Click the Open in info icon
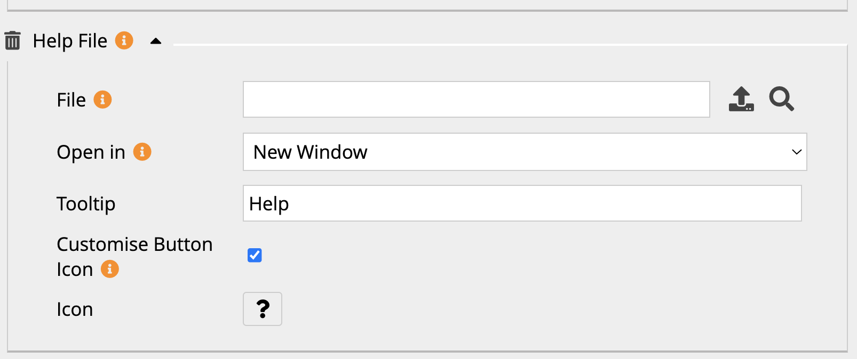The image size is (857, 359). click(142, 152)
